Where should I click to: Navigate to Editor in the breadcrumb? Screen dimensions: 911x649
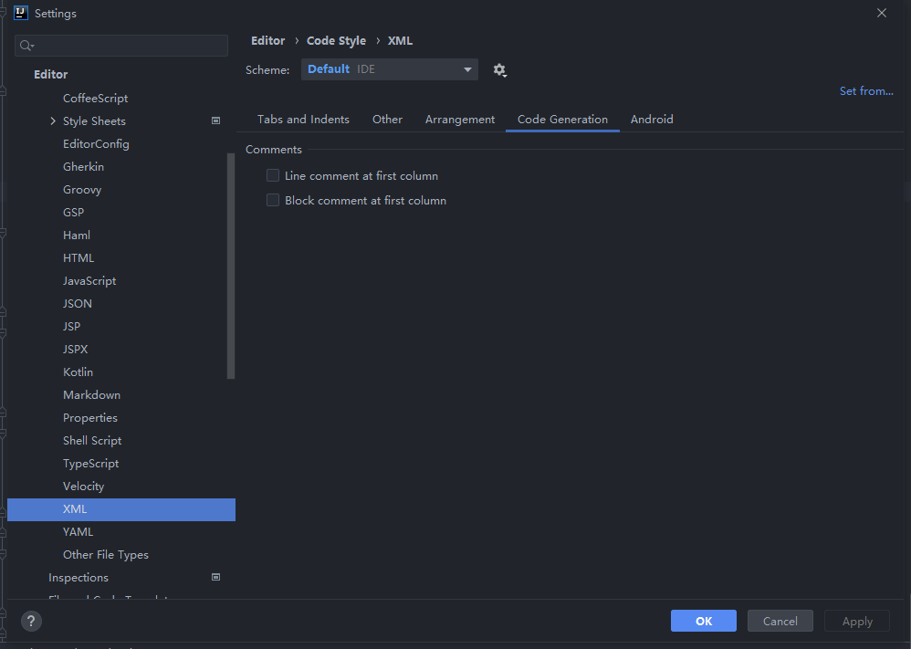pyautogui.click(x=267, y=41)
